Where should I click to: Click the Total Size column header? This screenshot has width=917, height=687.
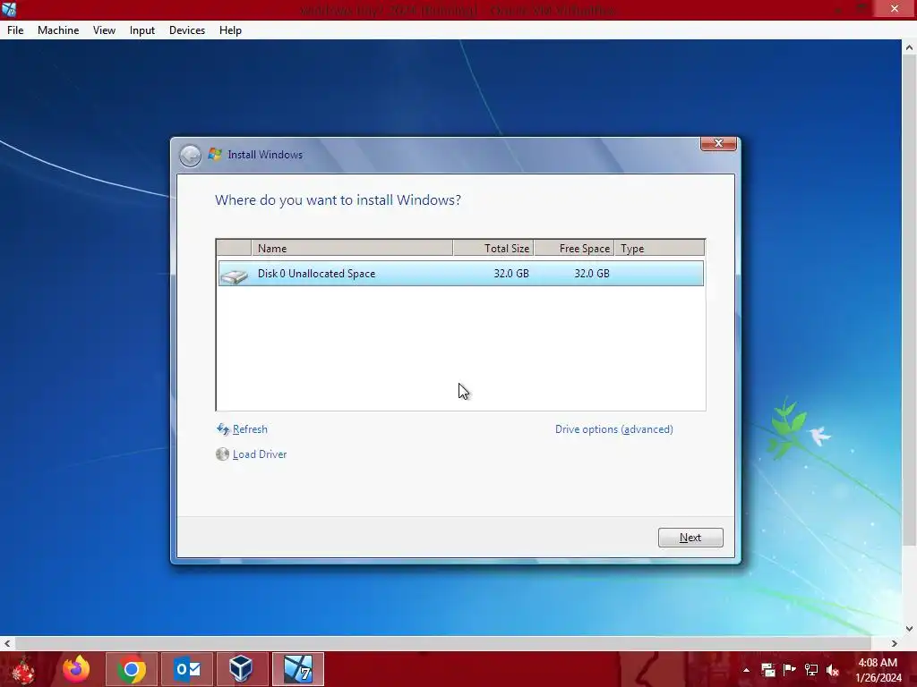tap(493, 249)
